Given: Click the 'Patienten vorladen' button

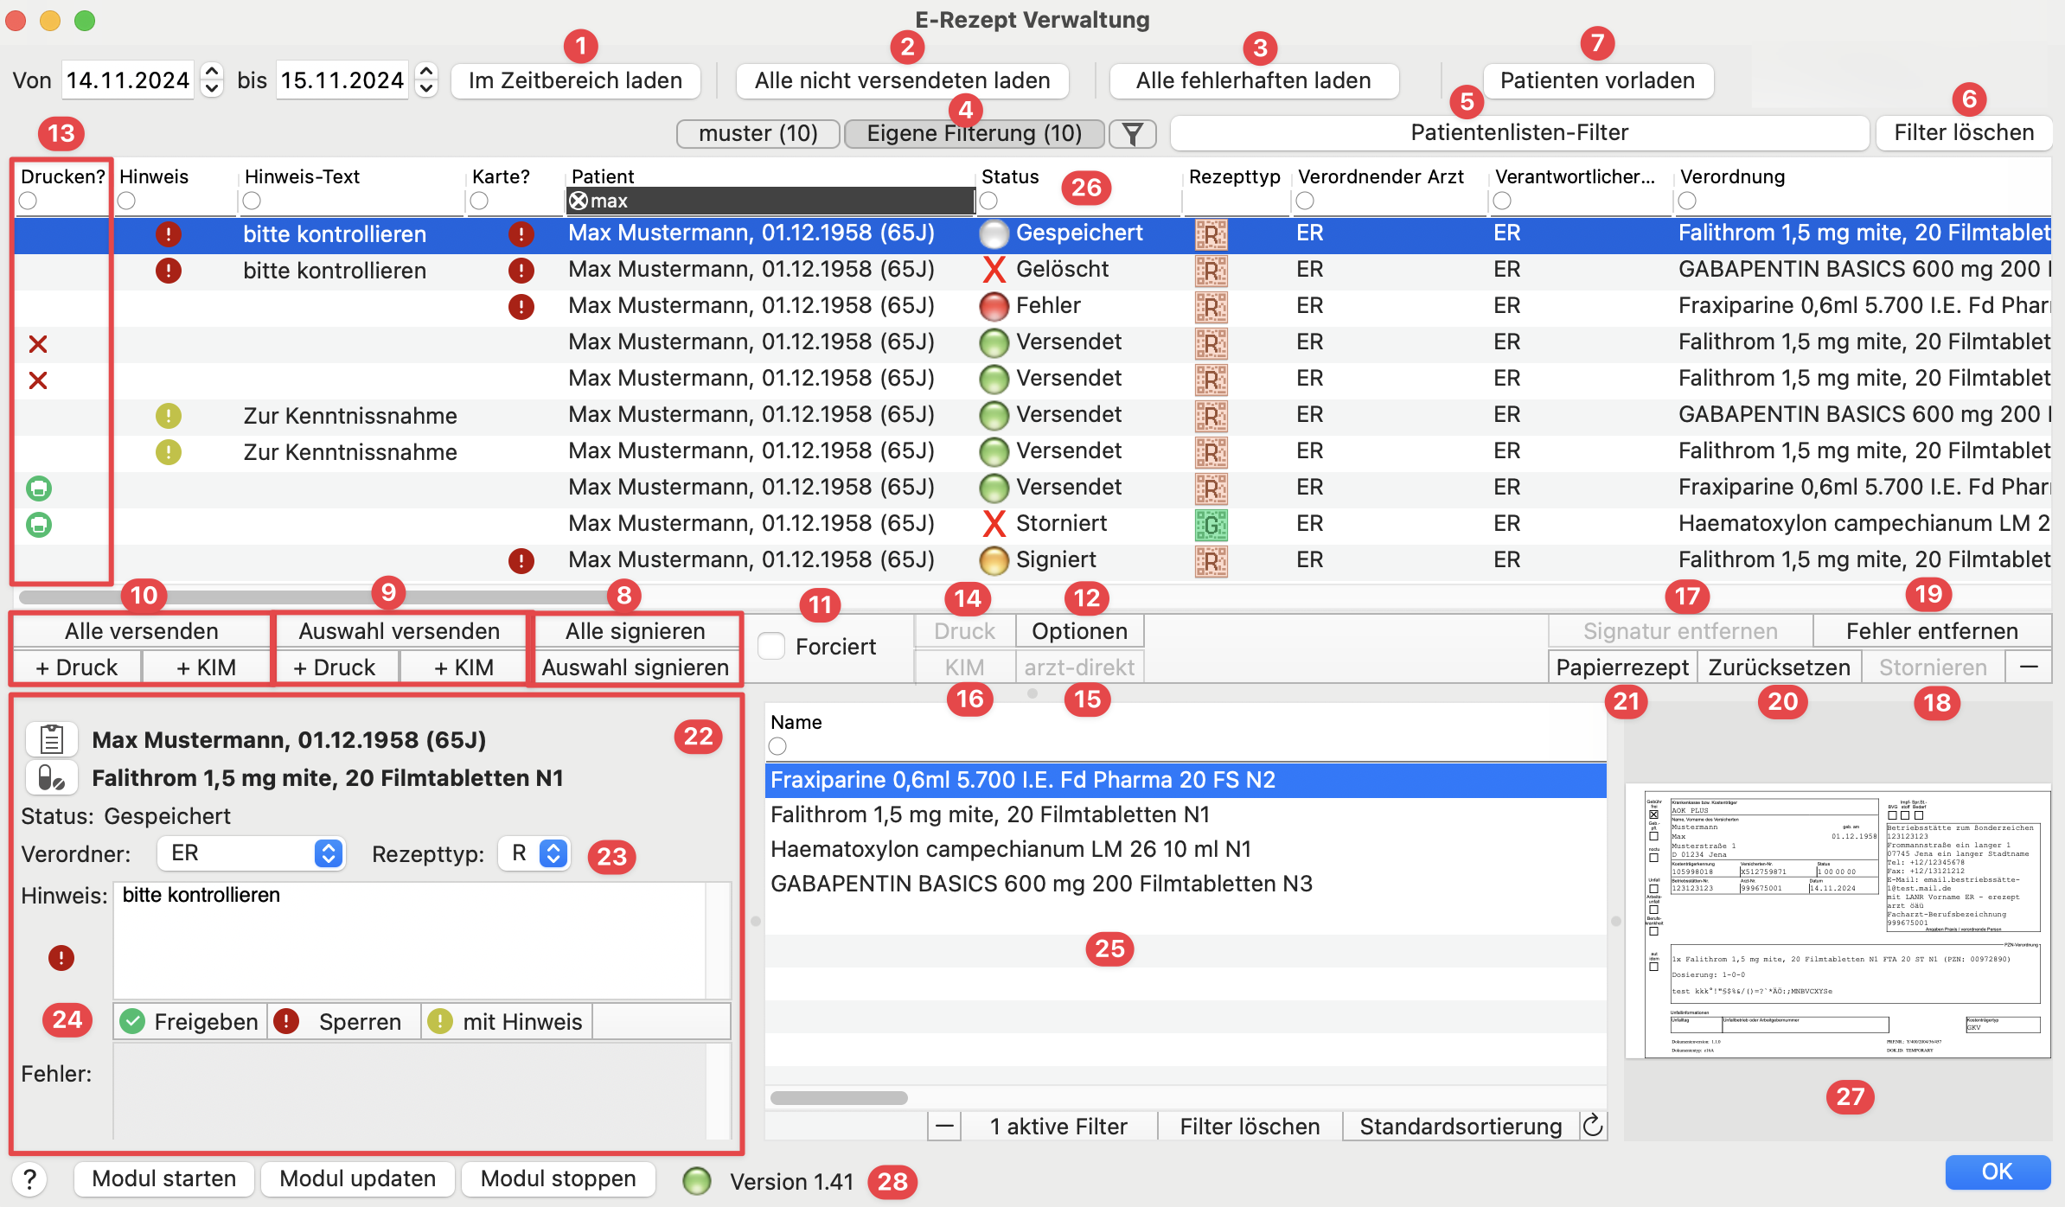Looking at the screenshot, I should coord(1597,81).
